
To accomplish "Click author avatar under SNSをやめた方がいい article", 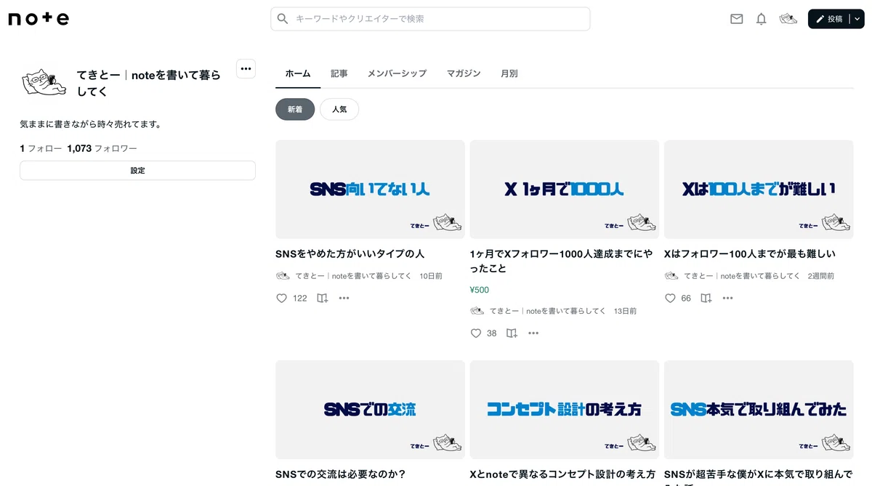I will [x=283, y=276].
